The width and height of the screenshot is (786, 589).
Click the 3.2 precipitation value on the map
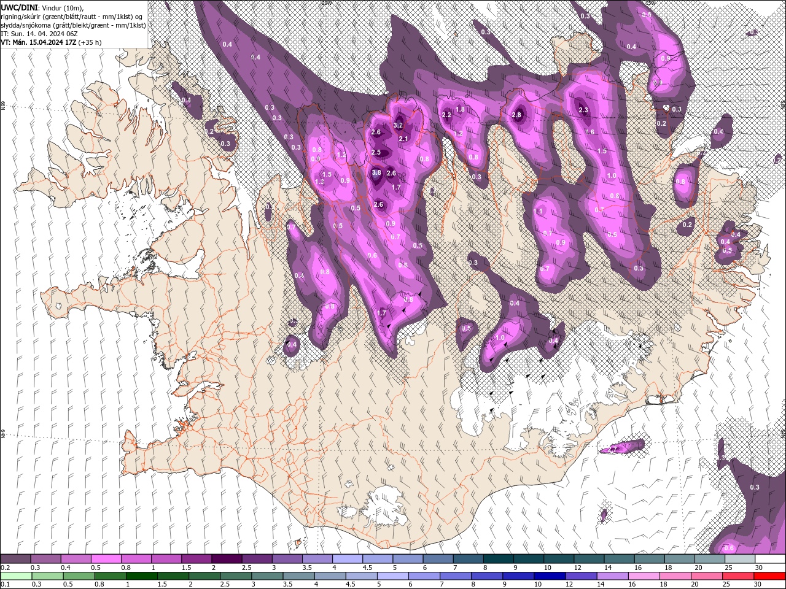398,125
